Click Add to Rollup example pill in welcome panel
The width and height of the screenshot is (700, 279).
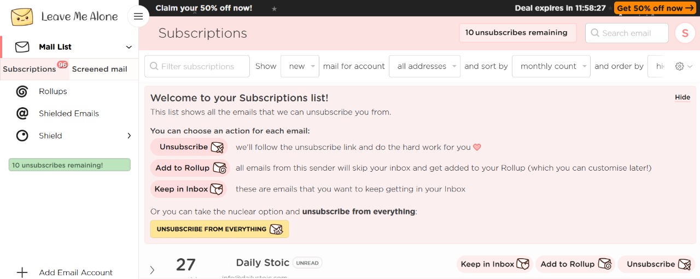pos(191,168)
